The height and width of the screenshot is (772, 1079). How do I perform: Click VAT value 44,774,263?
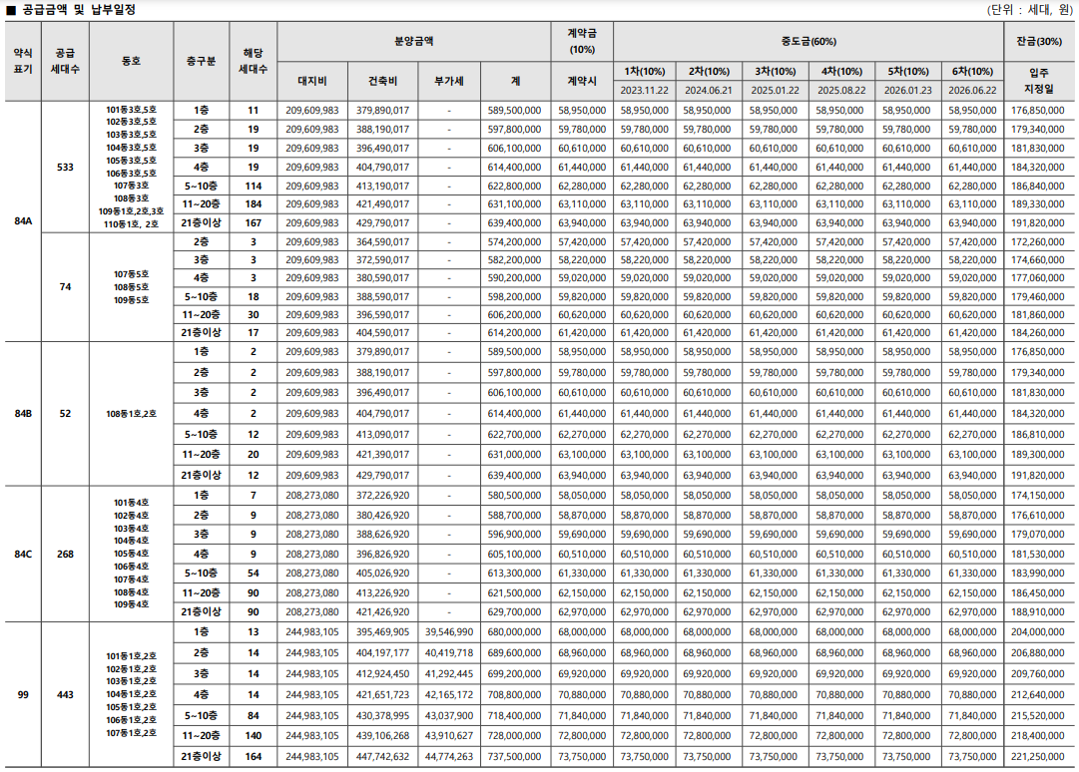pyautogui.click(x=448, y=756)
